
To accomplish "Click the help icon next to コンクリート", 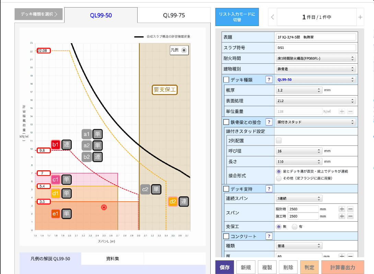I will pos(269,236).
